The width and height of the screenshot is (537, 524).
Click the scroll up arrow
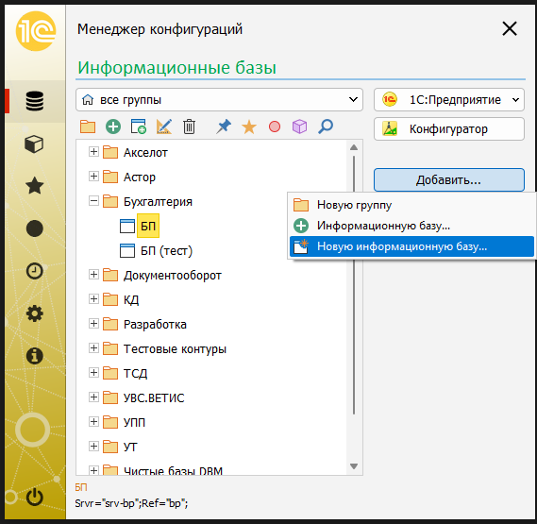(354, 147)
